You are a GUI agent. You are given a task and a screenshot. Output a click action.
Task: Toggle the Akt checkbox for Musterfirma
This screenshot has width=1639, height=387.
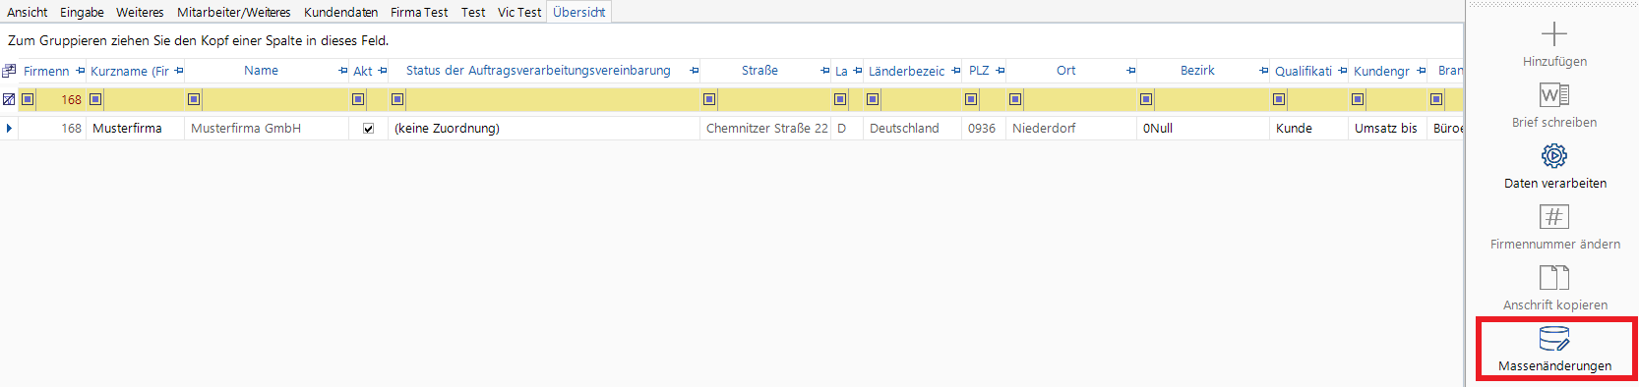tap(368, 129)
